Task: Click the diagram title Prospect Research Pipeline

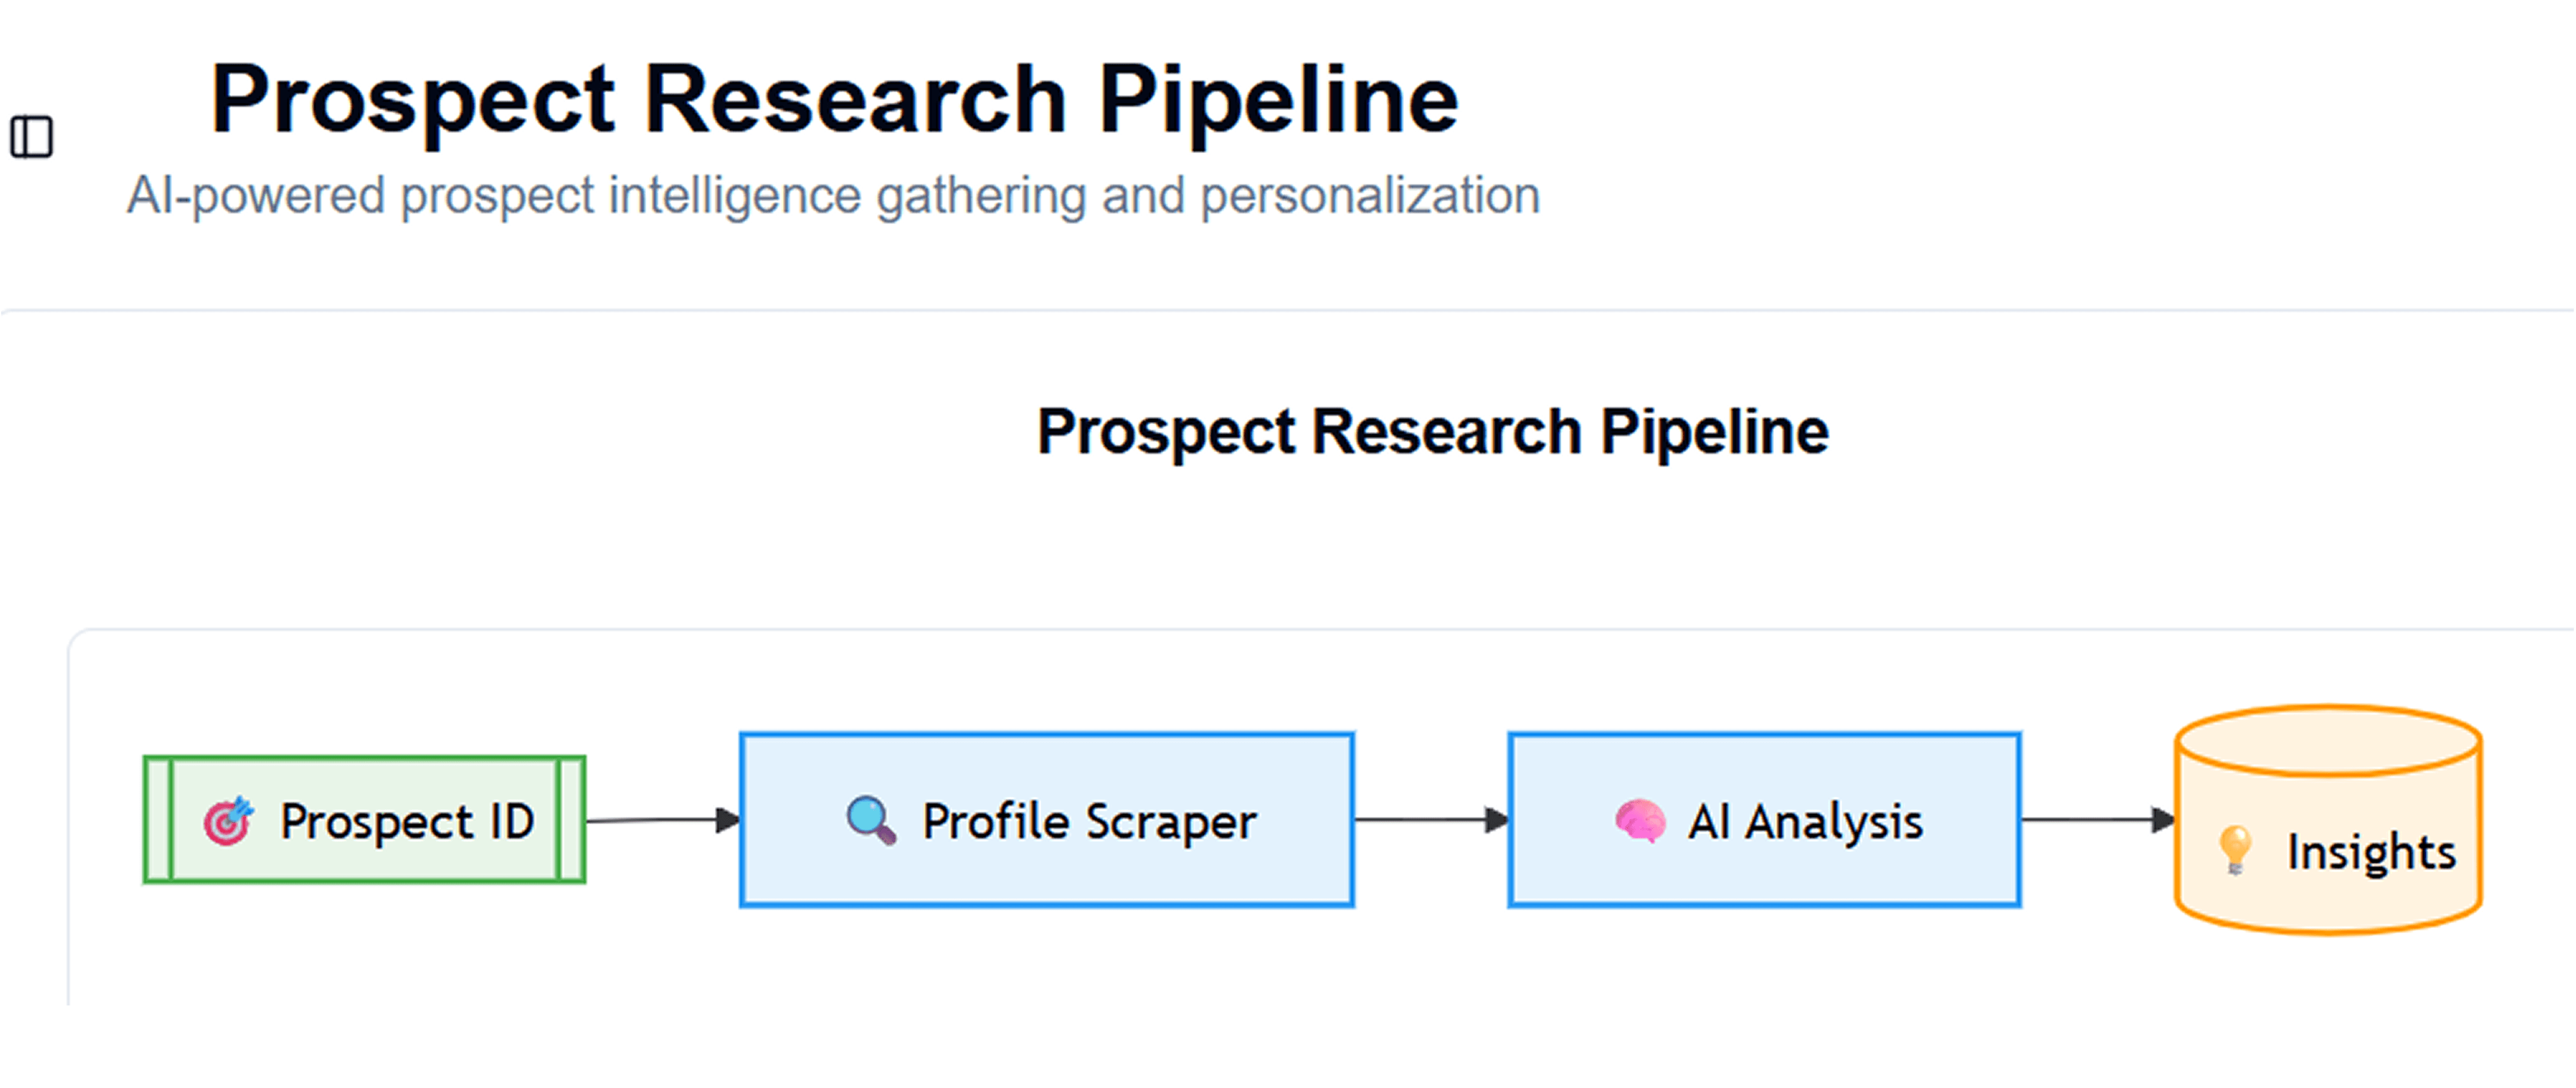Action: (x=1433, y=433)
